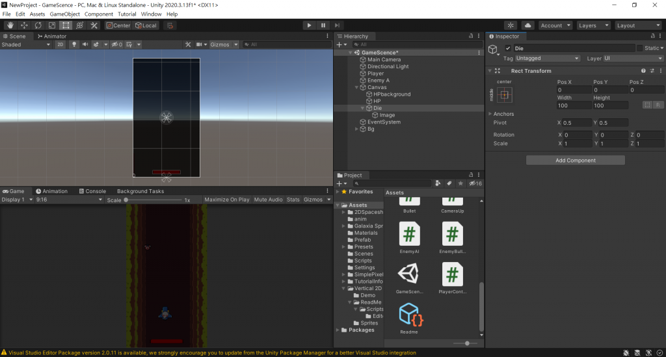Screen dimensions: 666x357
Task: Click the Pos X input field
Action: tap(574, 90)
